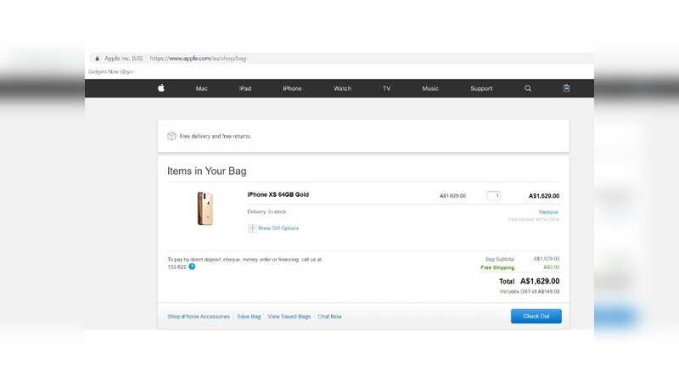The width and height of the screenshot is (679, 382).
Task: Click the Save Bag link
Action: click(249, 317)
